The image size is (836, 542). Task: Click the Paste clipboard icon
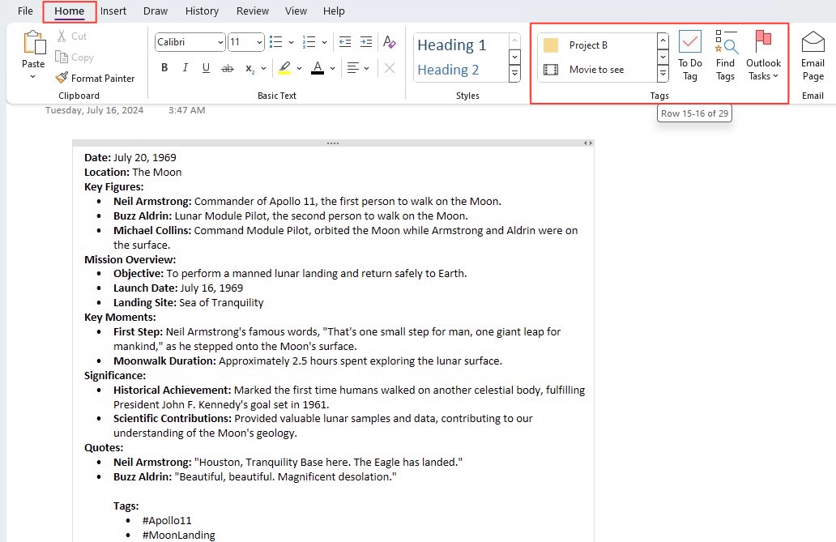(x=33, y=43)
